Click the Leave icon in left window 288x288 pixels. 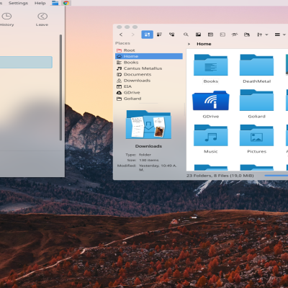(42, 17)
